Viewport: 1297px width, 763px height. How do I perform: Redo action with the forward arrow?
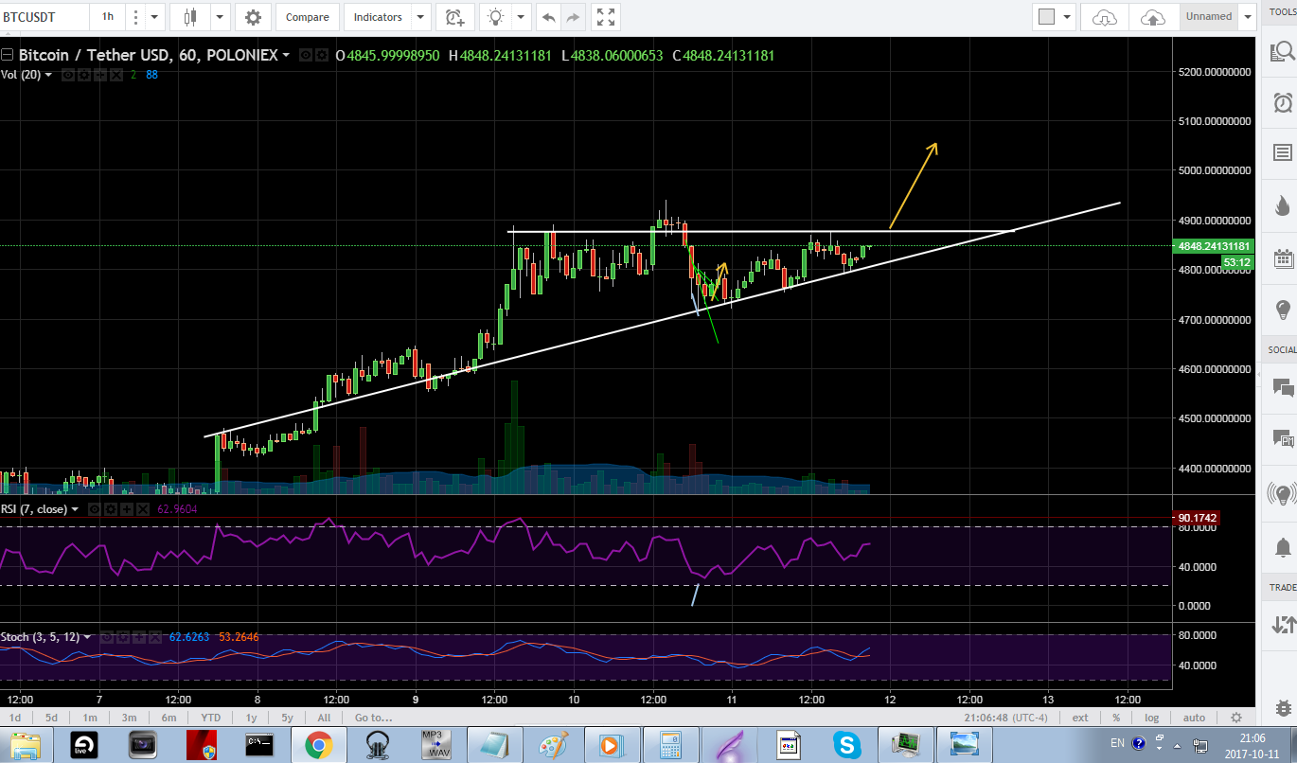(573, 17)
